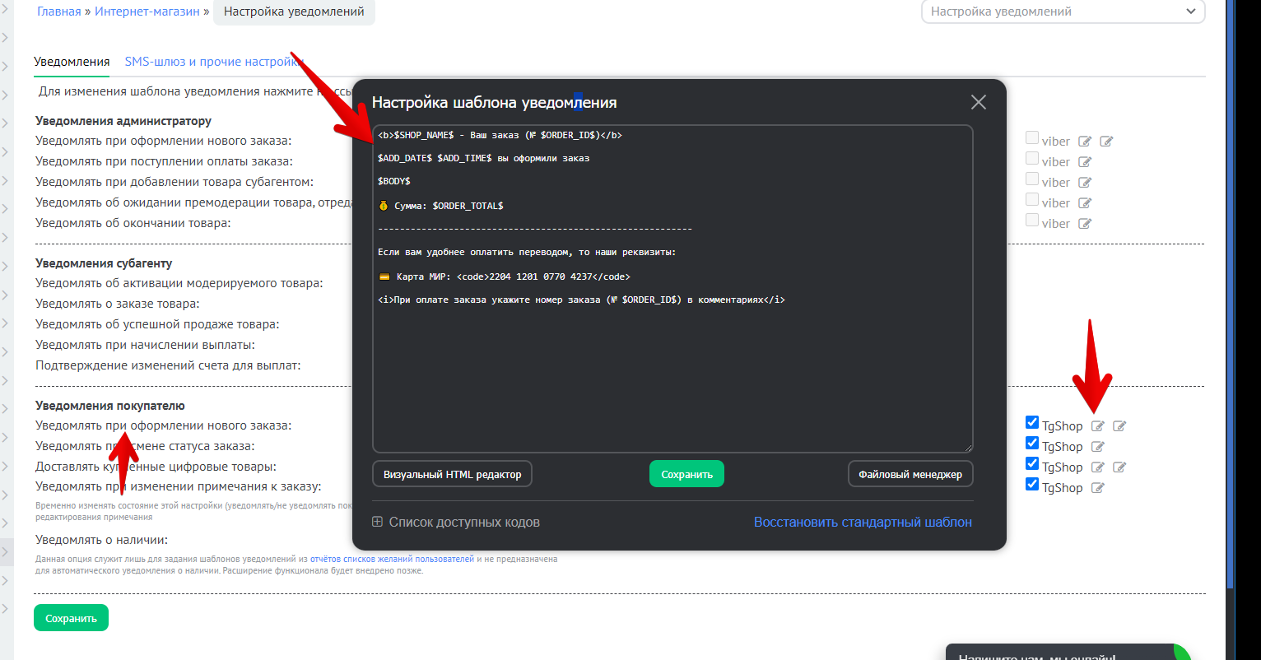Screen dimensions: 1261x660
Task: Click first edit icon in new order TgShop row
Action: (x=1097, y=426)
